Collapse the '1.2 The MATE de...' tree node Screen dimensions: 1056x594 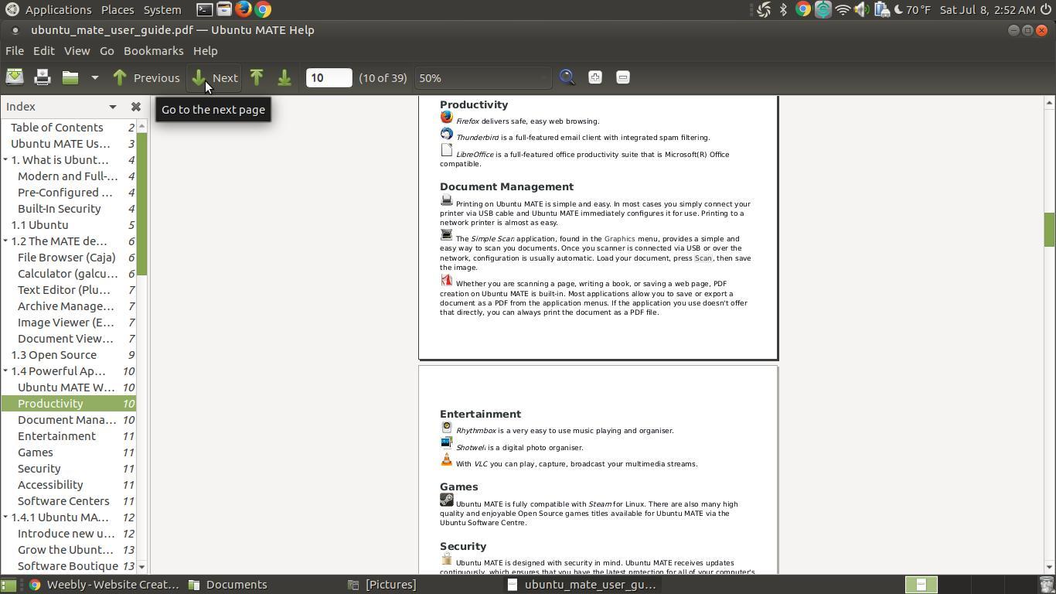[5, 241]
